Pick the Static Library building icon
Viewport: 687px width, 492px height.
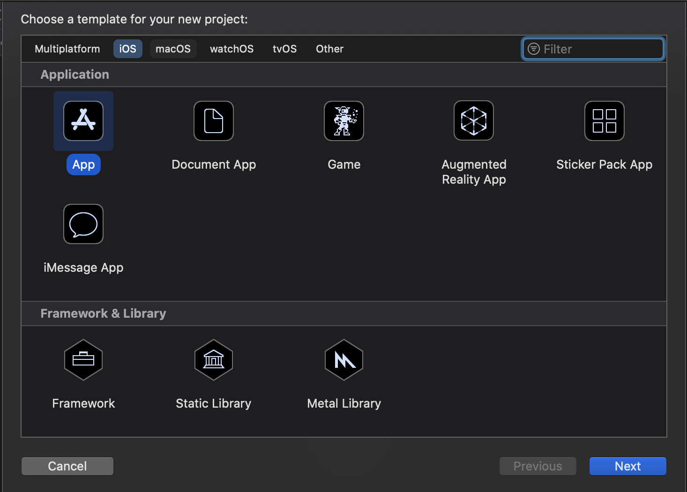pos(214,360)
